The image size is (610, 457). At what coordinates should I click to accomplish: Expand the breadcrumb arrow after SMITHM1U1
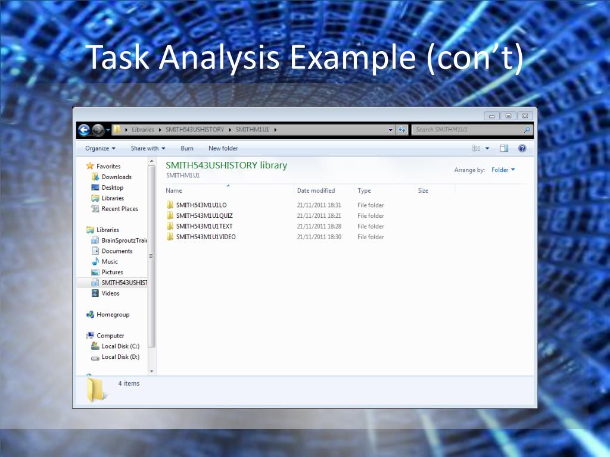275,130
